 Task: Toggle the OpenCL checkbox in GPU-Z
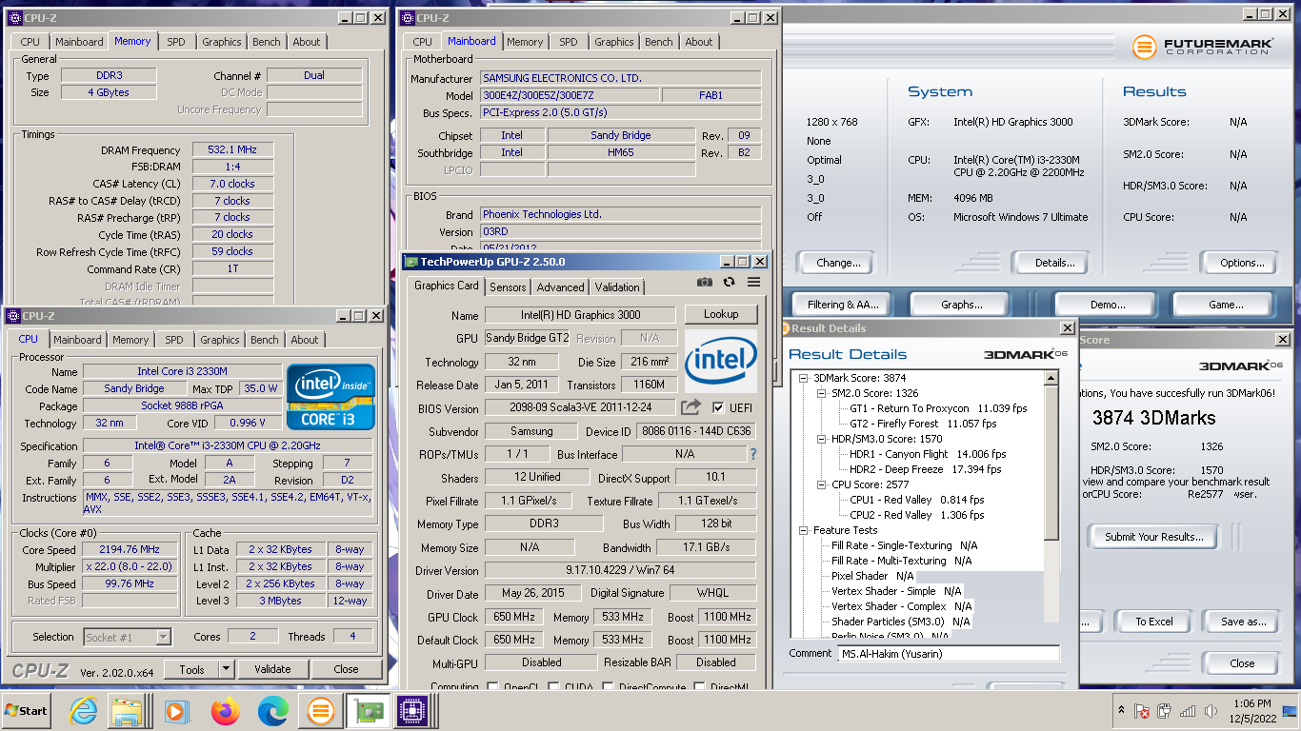tap(492, 686)
